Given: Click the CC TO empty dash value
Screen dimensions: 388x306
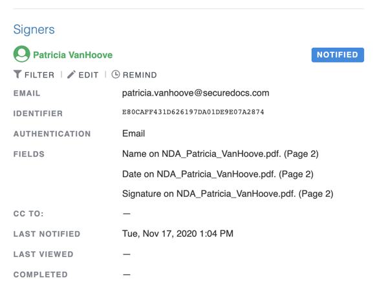Looking at the screenshot, I should (127, 214).
